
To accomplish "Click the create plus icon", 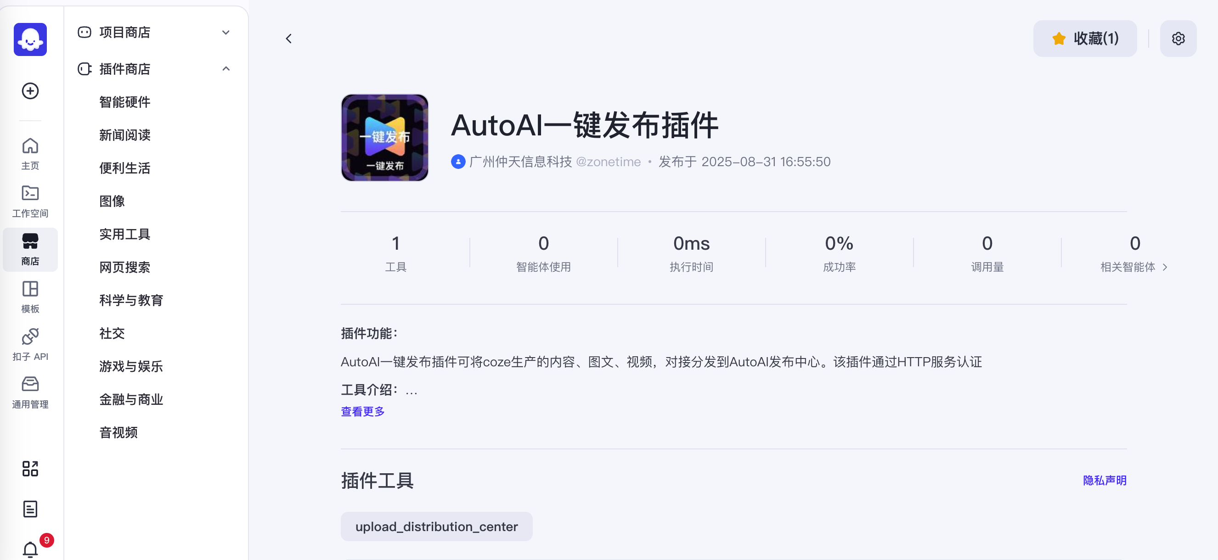I will click(30, 91).
